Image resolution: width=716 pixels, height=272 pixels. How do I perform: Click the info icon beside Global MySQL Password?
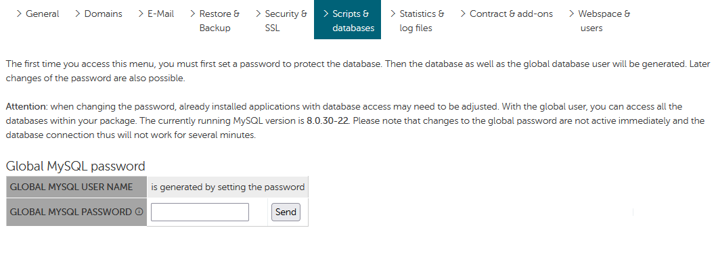[x=139, y=212]
